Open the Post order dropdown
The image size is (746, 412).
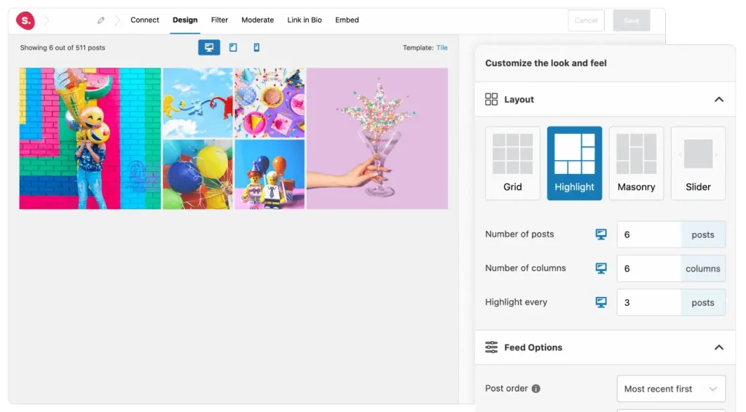coord(671,389)
